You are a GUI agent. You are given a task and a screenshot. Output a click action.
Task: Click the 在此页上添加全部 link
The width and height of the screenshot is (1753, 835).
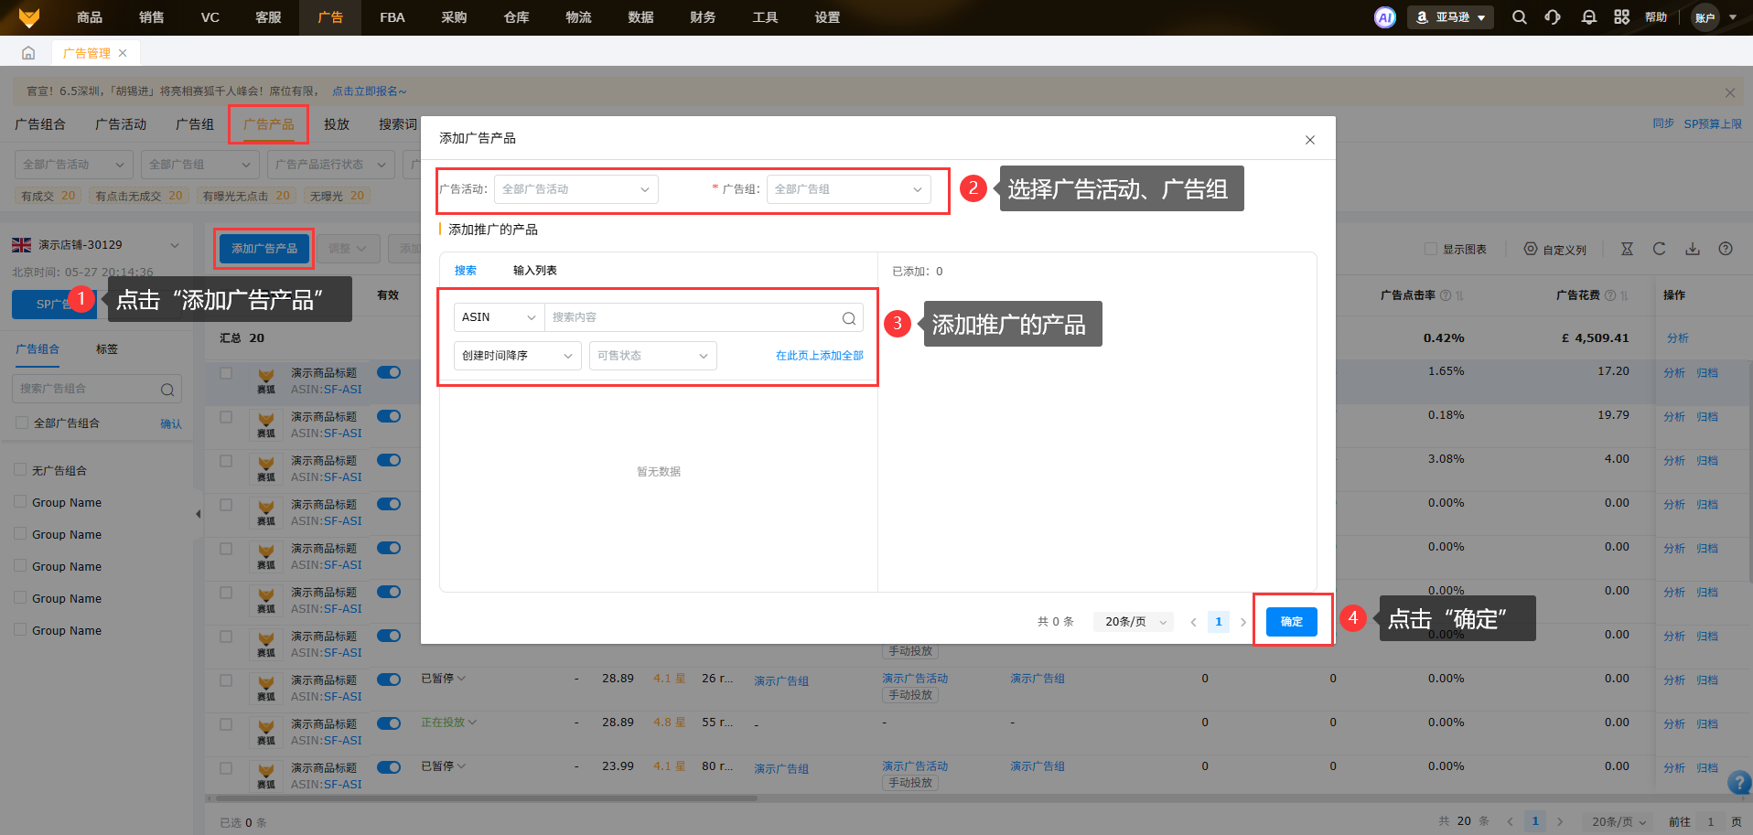[x=819, y=356]
